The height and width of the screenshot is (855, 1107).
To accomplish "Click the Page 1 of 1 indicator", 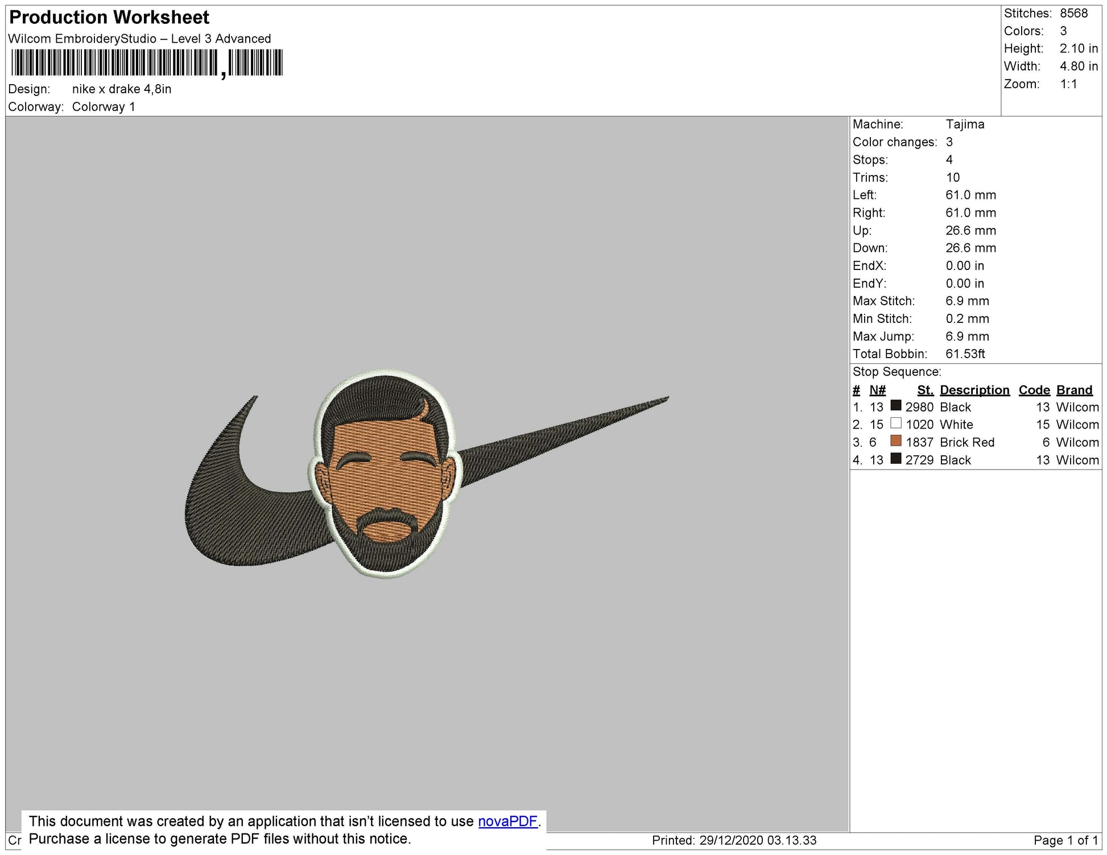I will coord(1064,840).
